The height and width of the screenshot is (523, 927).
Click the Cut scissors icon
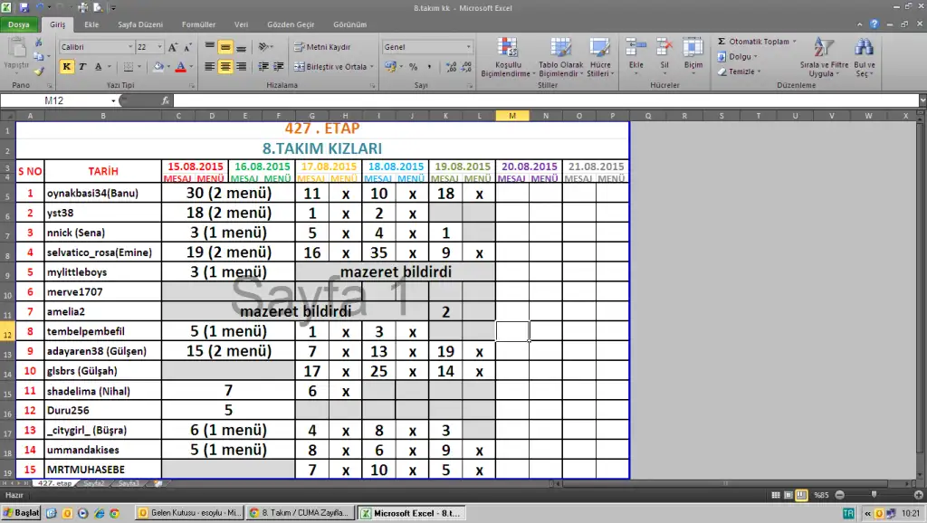[38, 43]
